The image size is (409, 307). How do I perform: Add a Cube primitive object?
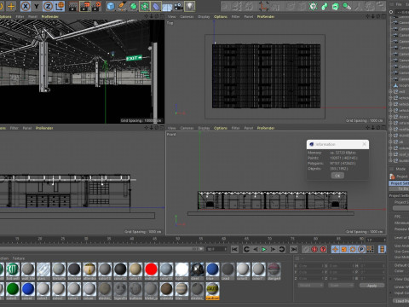111,6
